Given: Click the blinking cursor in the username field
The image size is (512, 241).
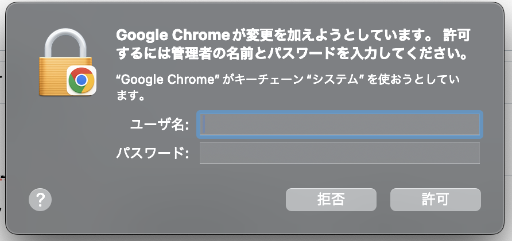Looking at the screenshot, I should (x=204, y=125).
